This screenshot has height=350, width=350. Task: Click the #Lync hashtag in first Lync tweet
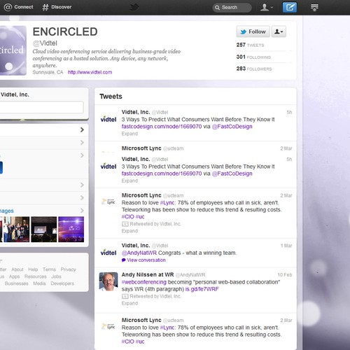pos(167,203)
